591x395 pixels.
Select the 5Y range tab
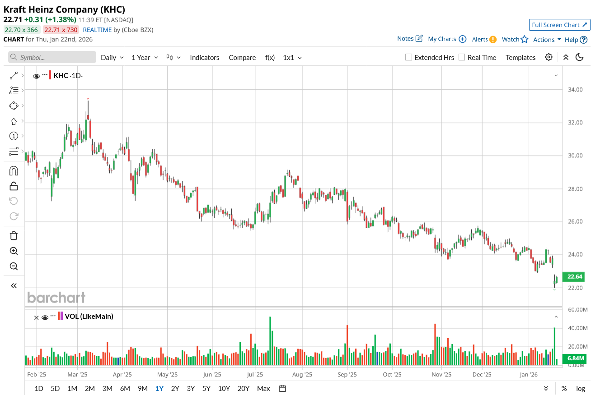tap(206, 389)
